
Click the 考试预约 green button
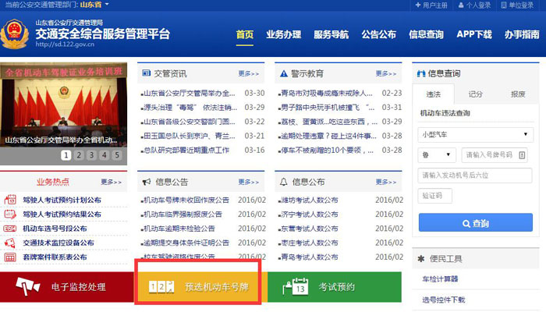(335, 287)
